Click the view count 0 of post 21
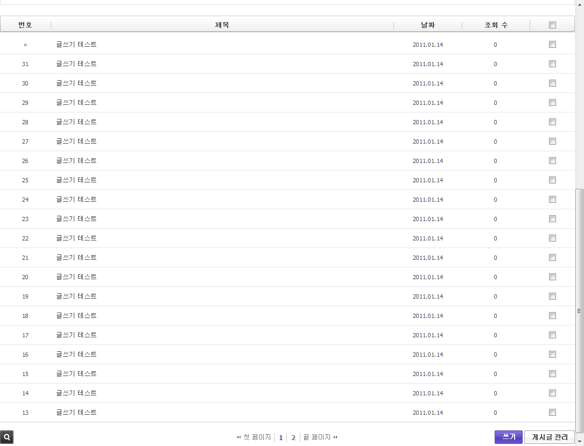 tap(495, 258)
